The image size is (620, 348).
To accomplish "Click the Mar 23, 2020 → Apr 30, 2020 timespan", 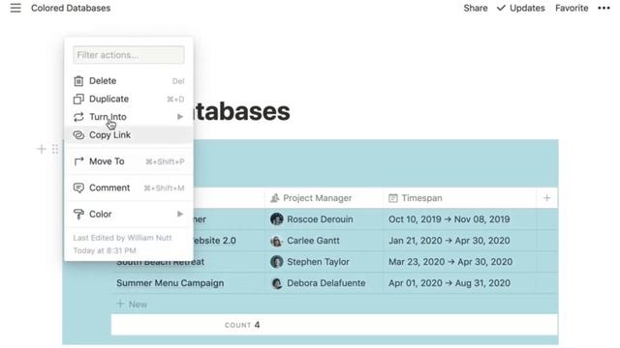I will point(450,262).
